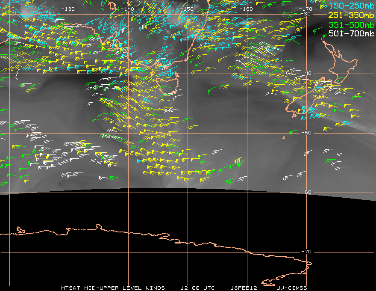Viewport: 376px width, 291px height.
Task: Click the -70 latitude label
Action: click(306, 252)
